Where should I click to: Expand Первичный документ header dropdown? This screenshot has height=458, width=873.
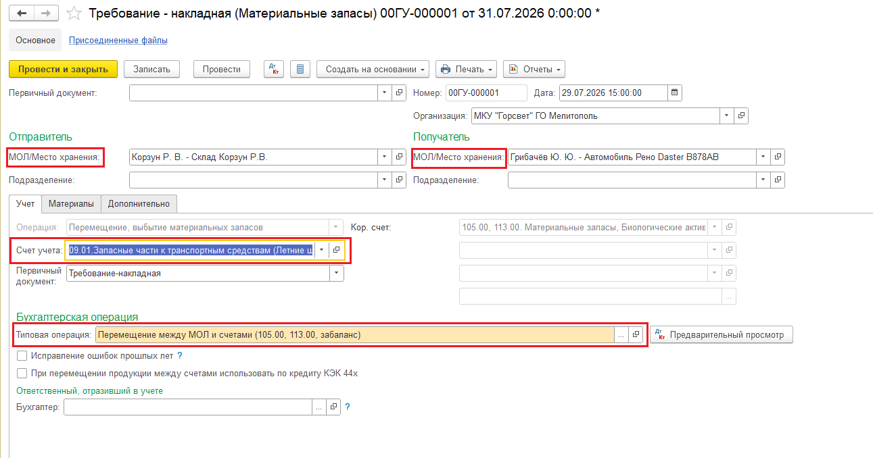[385, 93]
